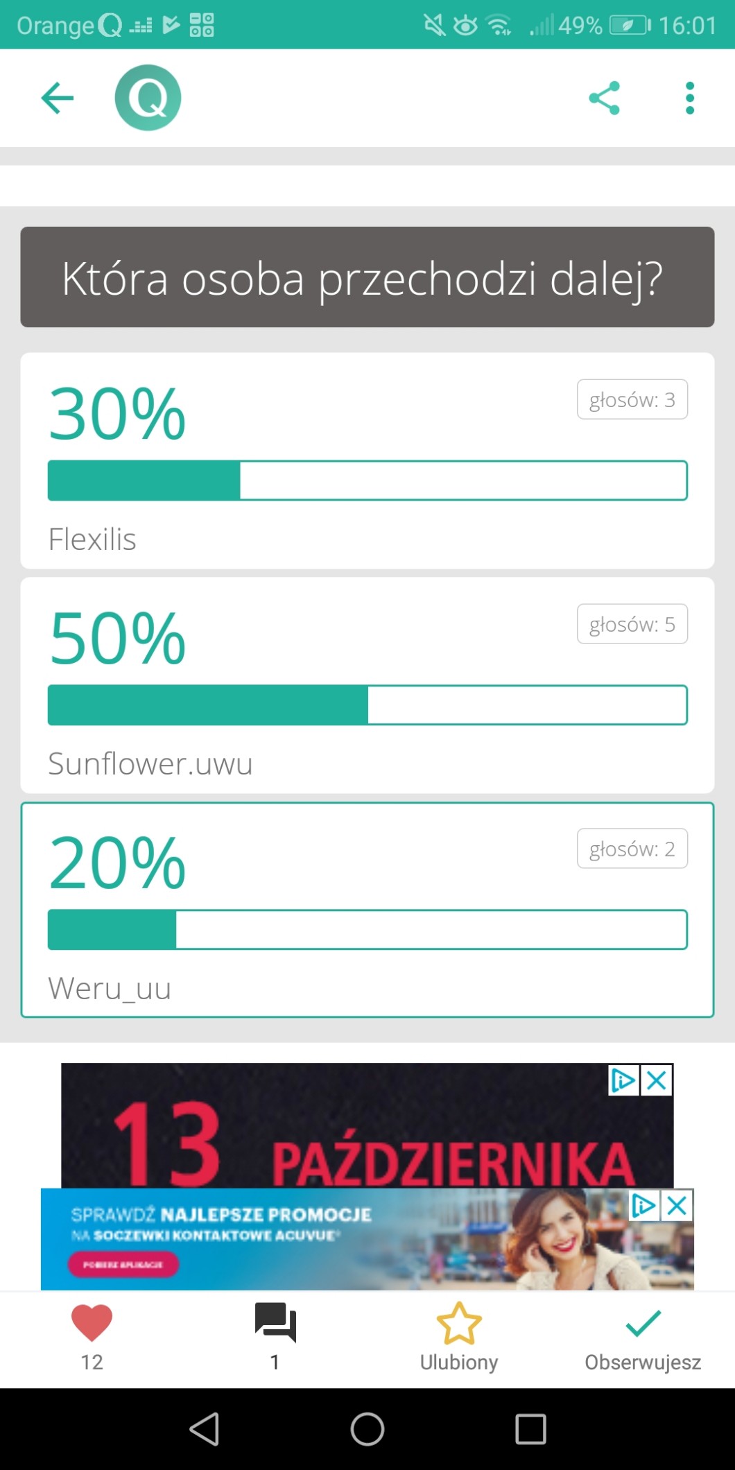Close the 13 Października ad

tap(657, 1080)
